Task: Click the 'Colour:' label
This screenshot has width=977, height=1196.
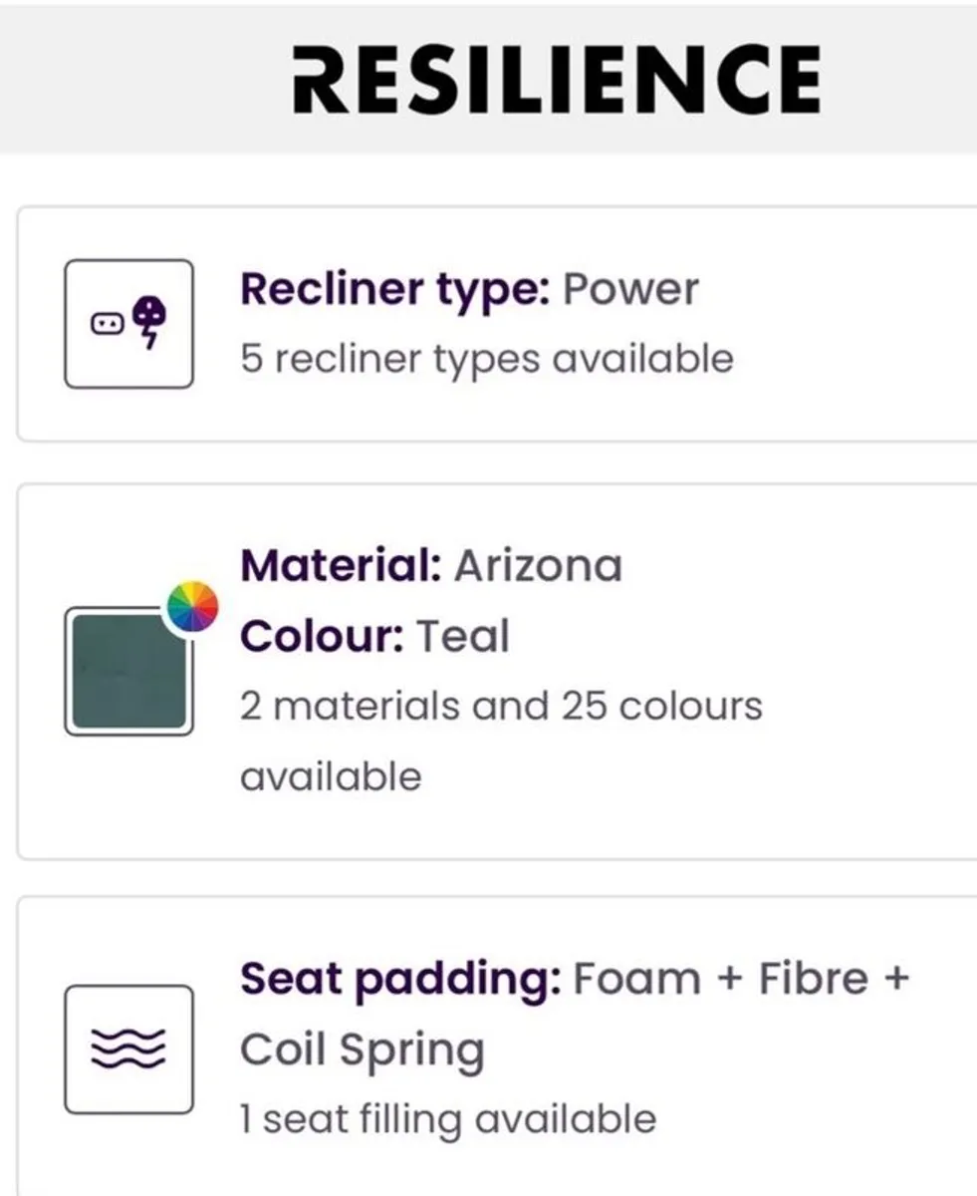Action: coord(322,636)
